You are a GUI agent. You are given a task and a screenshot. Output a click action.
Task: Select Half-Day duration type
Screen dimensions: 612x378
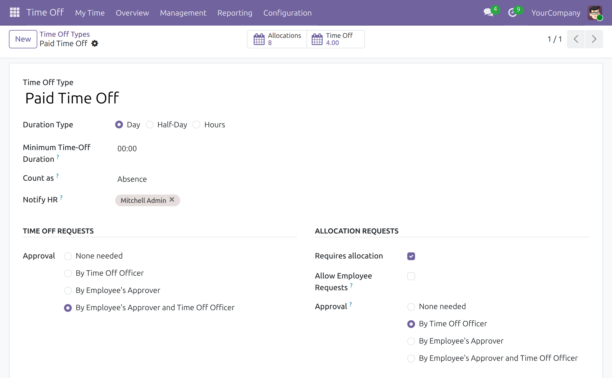tap(150, 125)
